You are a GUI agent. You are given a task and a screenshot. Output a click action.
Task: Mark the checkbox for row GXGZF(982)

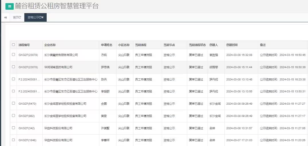click(x=13, y=115)
